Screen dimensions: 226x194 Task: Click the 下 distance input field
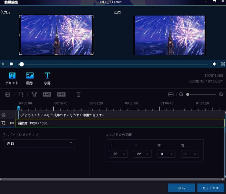point(142,154)
